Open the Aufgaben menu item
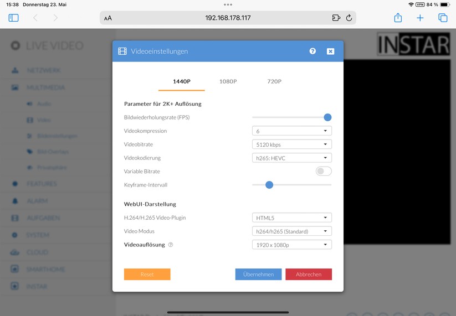 43,218
